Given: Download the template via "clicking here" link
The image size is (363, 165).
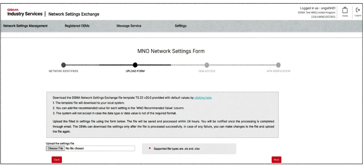Looking at the screenshot, I should (x=203, y=98).
